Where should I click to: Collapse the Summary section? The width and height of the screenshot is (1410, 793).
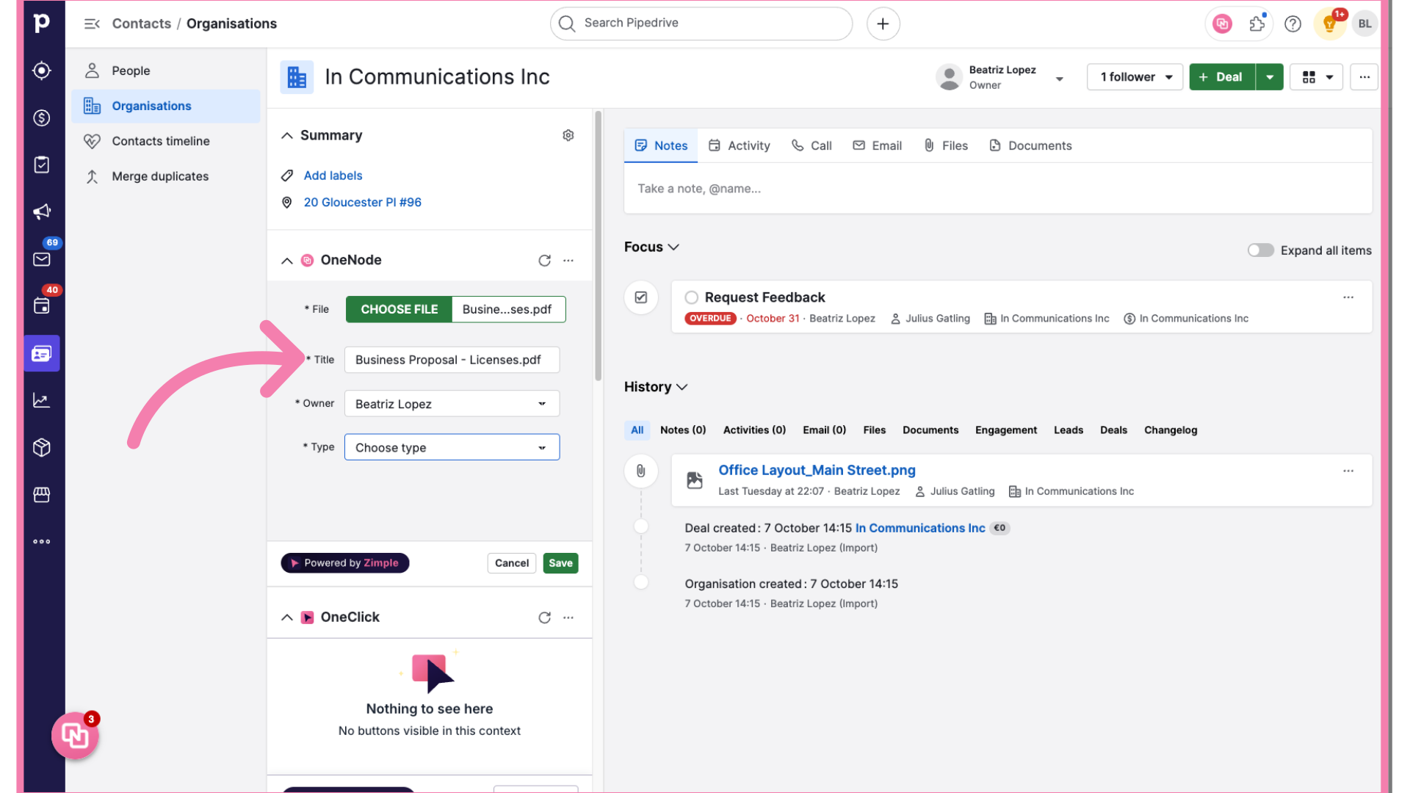click(x=287, y=136)
